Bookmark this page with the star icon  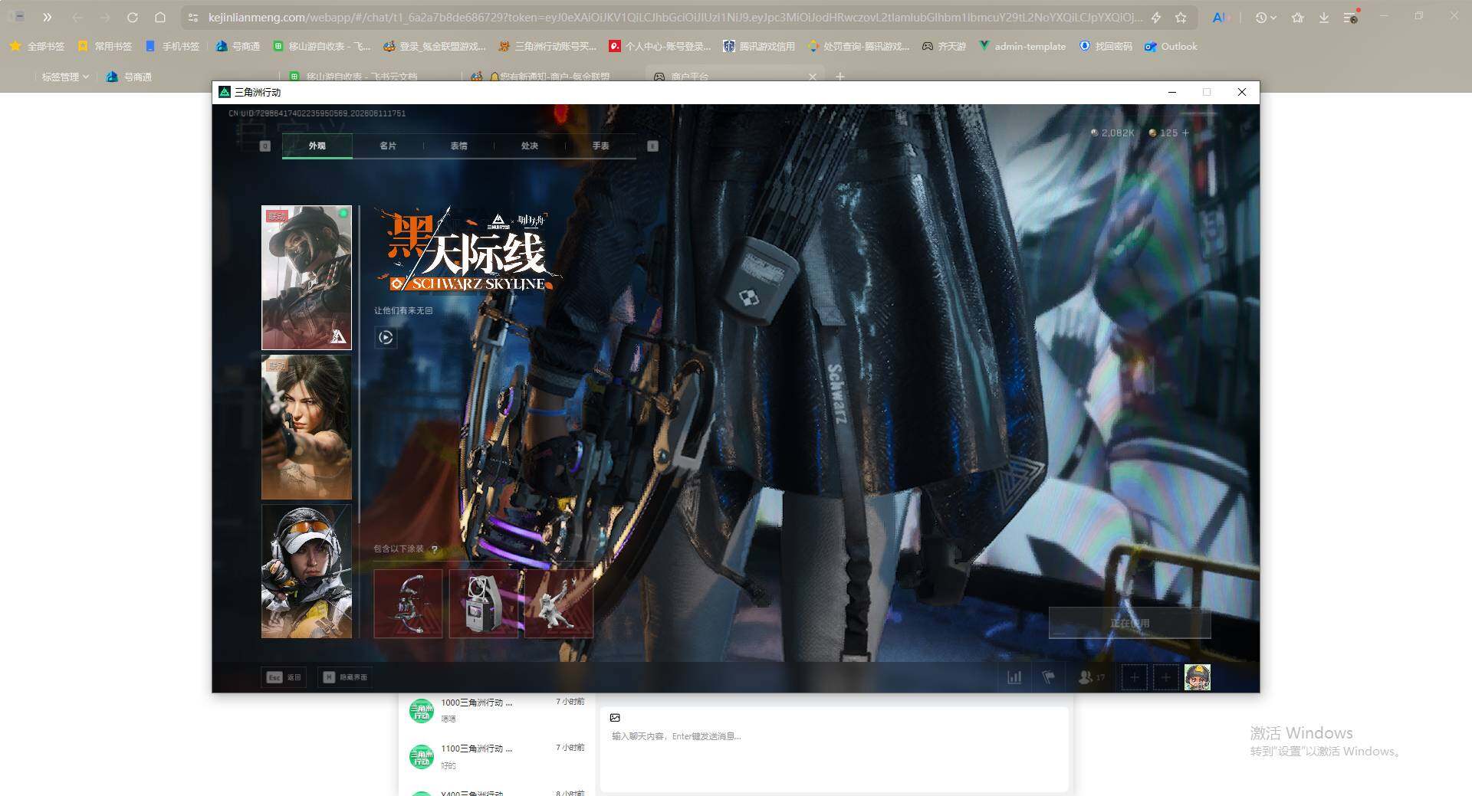pyautogui.click(x=1181, y=17)
